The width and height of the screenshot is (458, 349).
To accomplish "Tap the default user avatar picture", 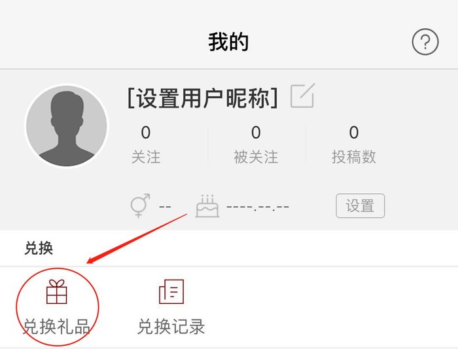I will tap(67, 126).
